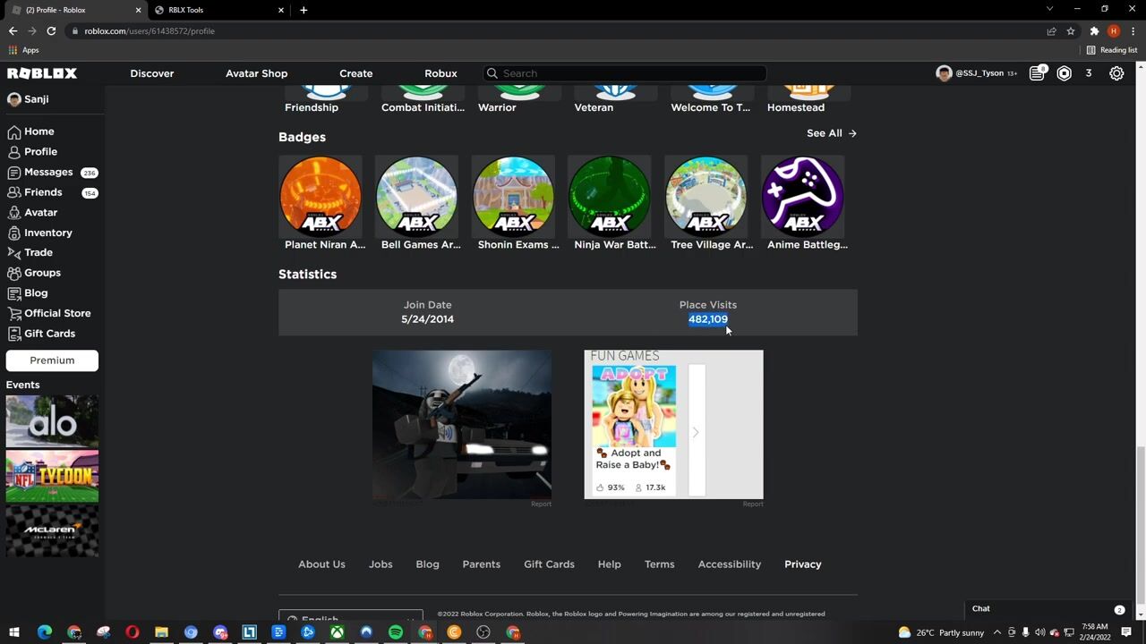Image resolution: width=1146 pixels, height=644 pixels.
Task: Open the notifications icon in header
Action: (1037, 73)
